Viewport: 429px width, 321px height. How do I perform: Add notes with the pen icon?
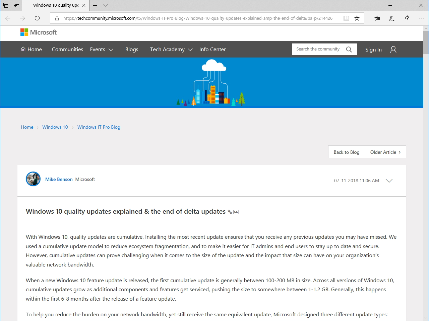(392, 18)
